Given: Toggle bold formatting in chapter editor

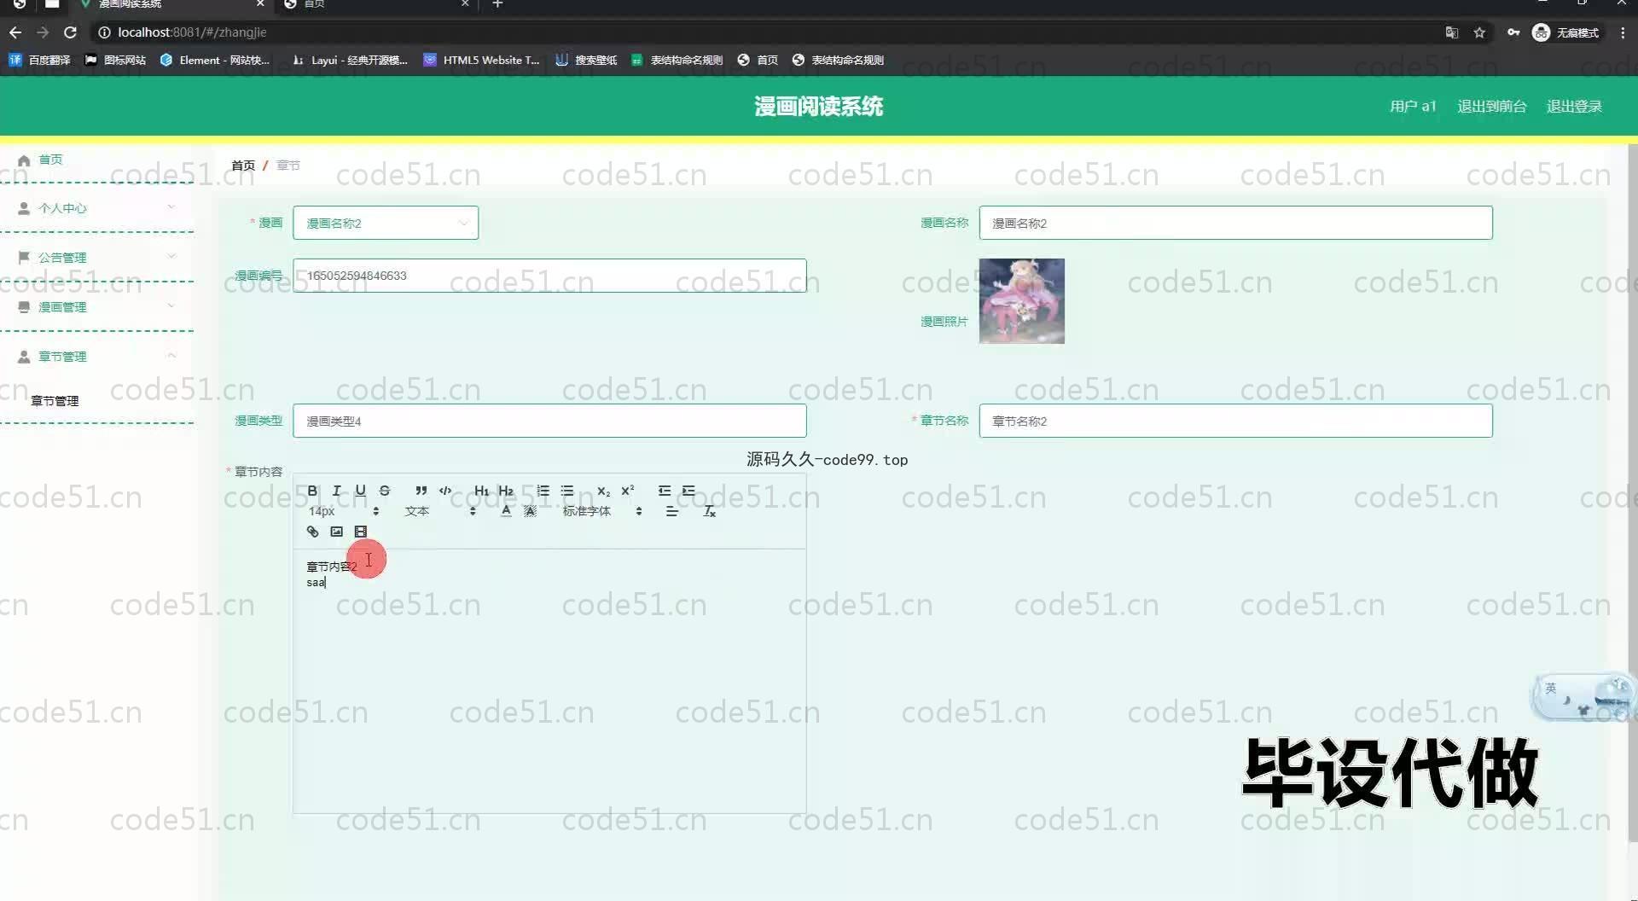Looking at the screenshot, I should pyautogui.click(x=312, y=491).
